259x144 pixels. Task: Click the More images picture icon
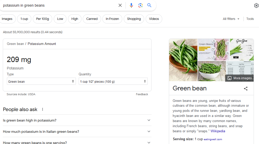(x=229, y=78)
